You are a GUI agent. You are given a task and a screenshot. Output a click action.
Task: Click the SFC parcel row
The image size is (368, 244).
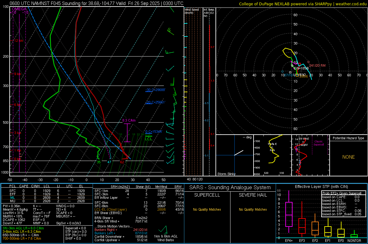pyautogui.click(x=47, y=191)
